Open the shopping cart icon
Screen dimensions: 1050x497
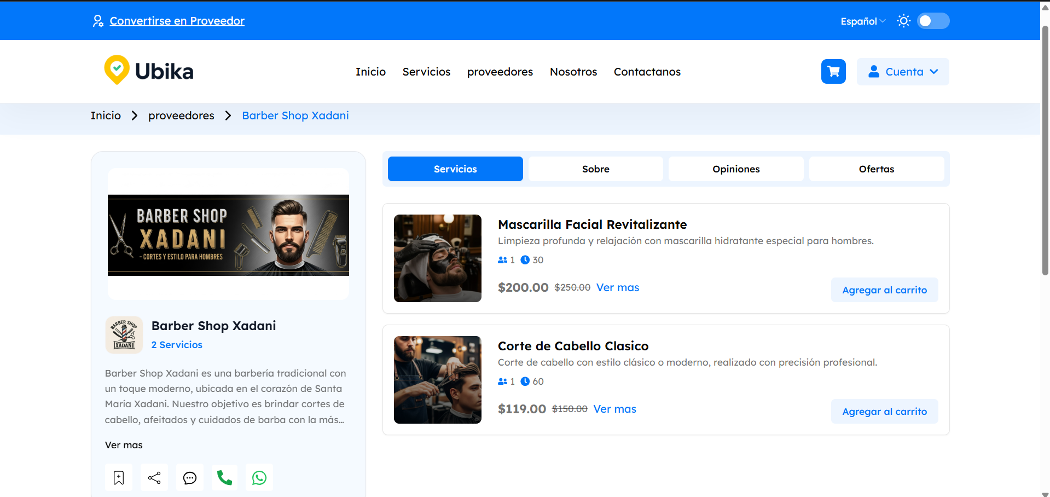(x=833, y=71)
